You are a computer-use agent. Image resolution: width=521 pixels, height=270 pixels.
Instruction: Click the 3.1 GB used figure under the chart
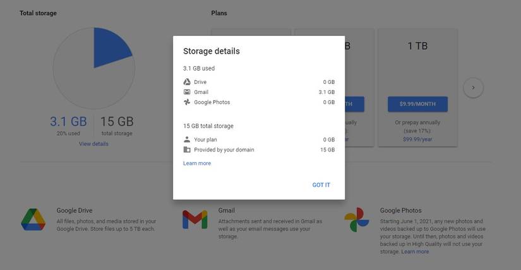point(68,122)
